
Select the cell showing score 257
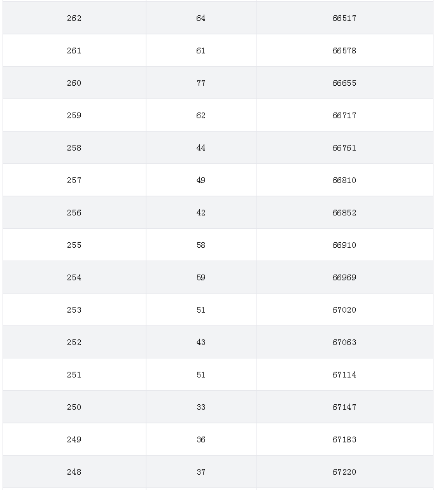(74, 180)
